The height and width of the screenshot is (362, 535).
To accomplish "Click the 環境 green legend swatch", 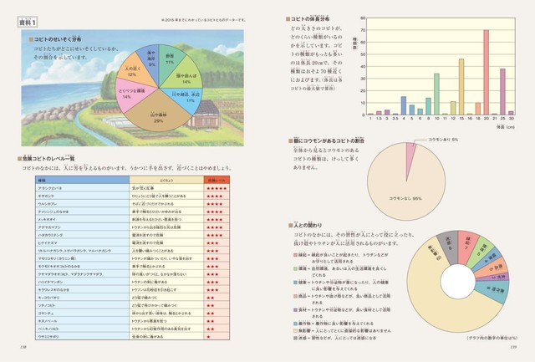I will pyautogui.click(x=295, y=268).
